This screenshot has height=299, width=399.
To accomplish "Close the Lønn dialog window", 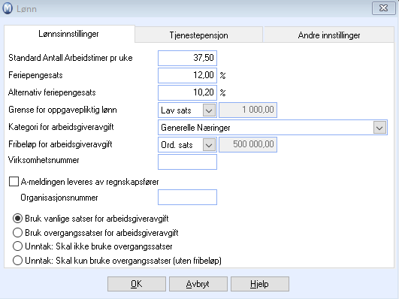I will (383, 8).
